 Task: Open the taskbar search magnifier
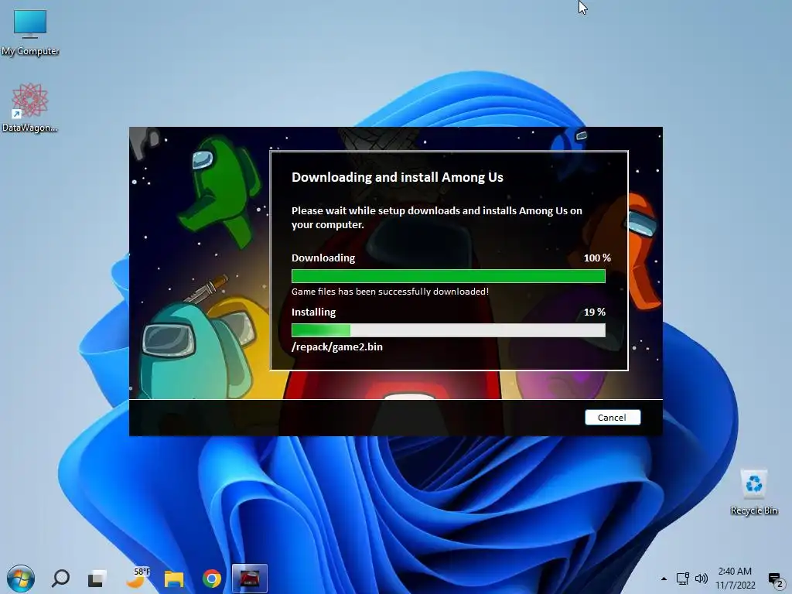[x=60, y=579]
